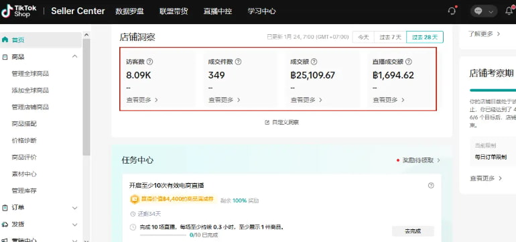
Task: Select the 今天 time range tab
Action: (363, 38)
